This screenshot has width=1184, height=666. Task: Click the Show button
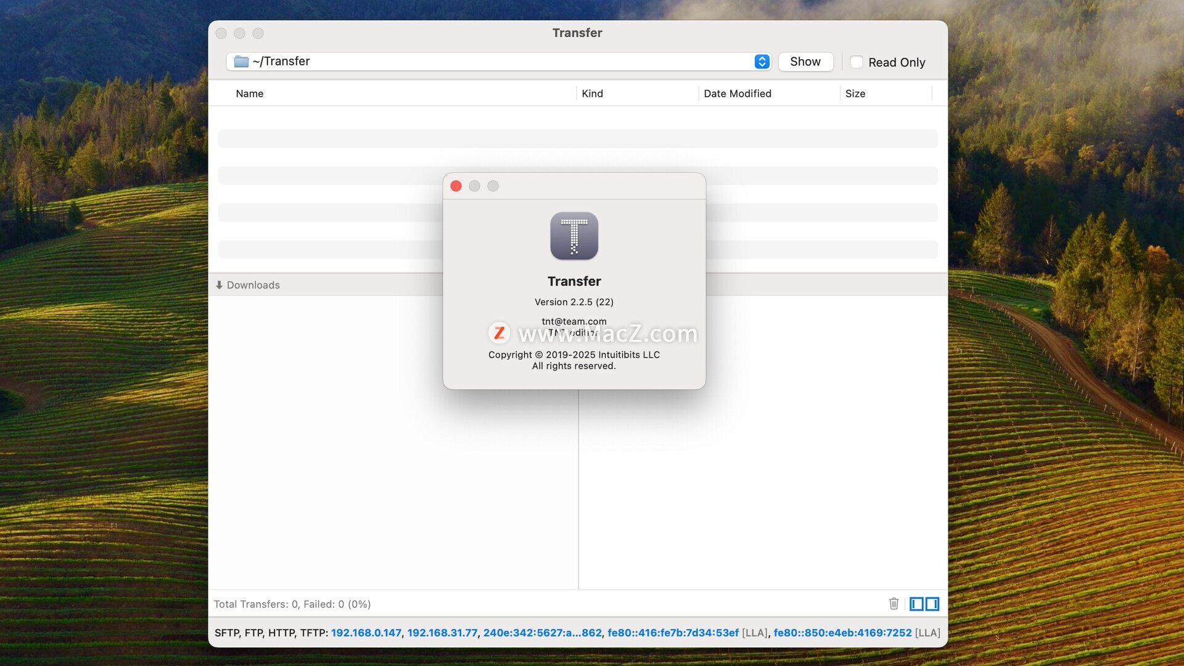pyautogui.click(x=805, y=62)
